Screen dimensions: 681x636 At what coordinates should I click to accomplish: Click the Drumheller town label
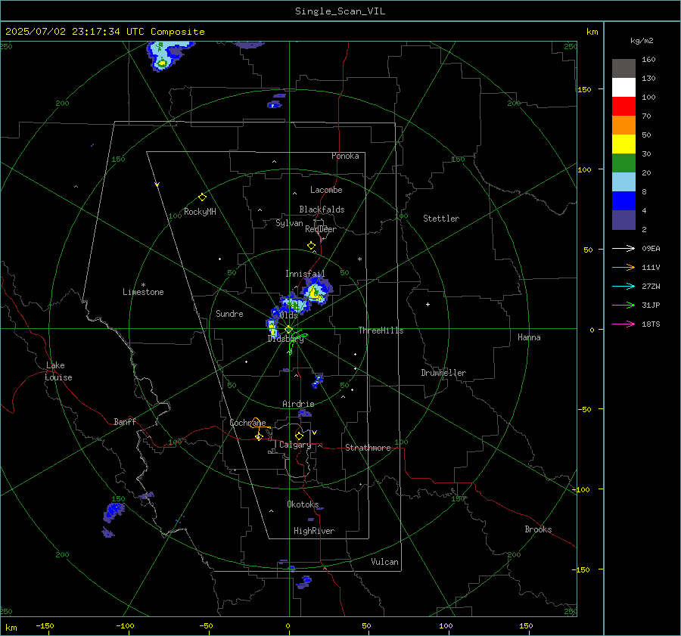tap(443, 373)
